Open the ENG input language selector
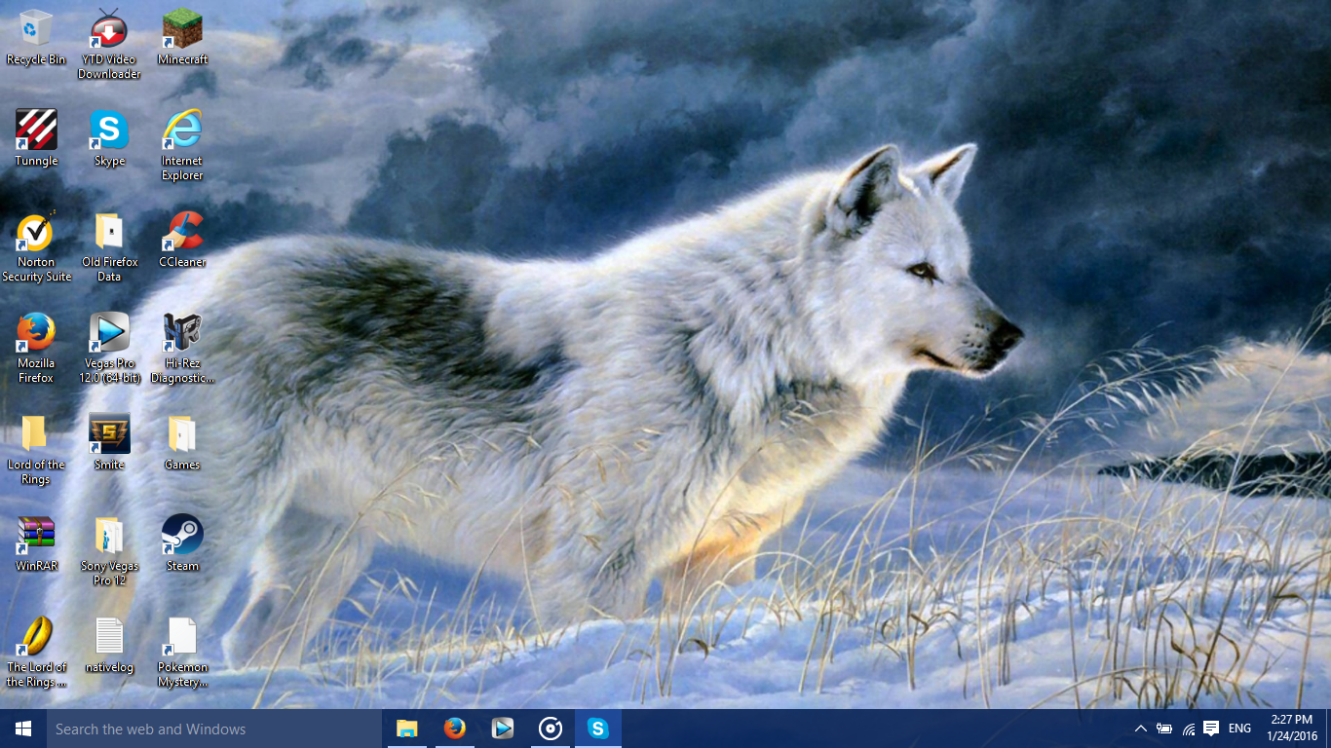 1239,729
